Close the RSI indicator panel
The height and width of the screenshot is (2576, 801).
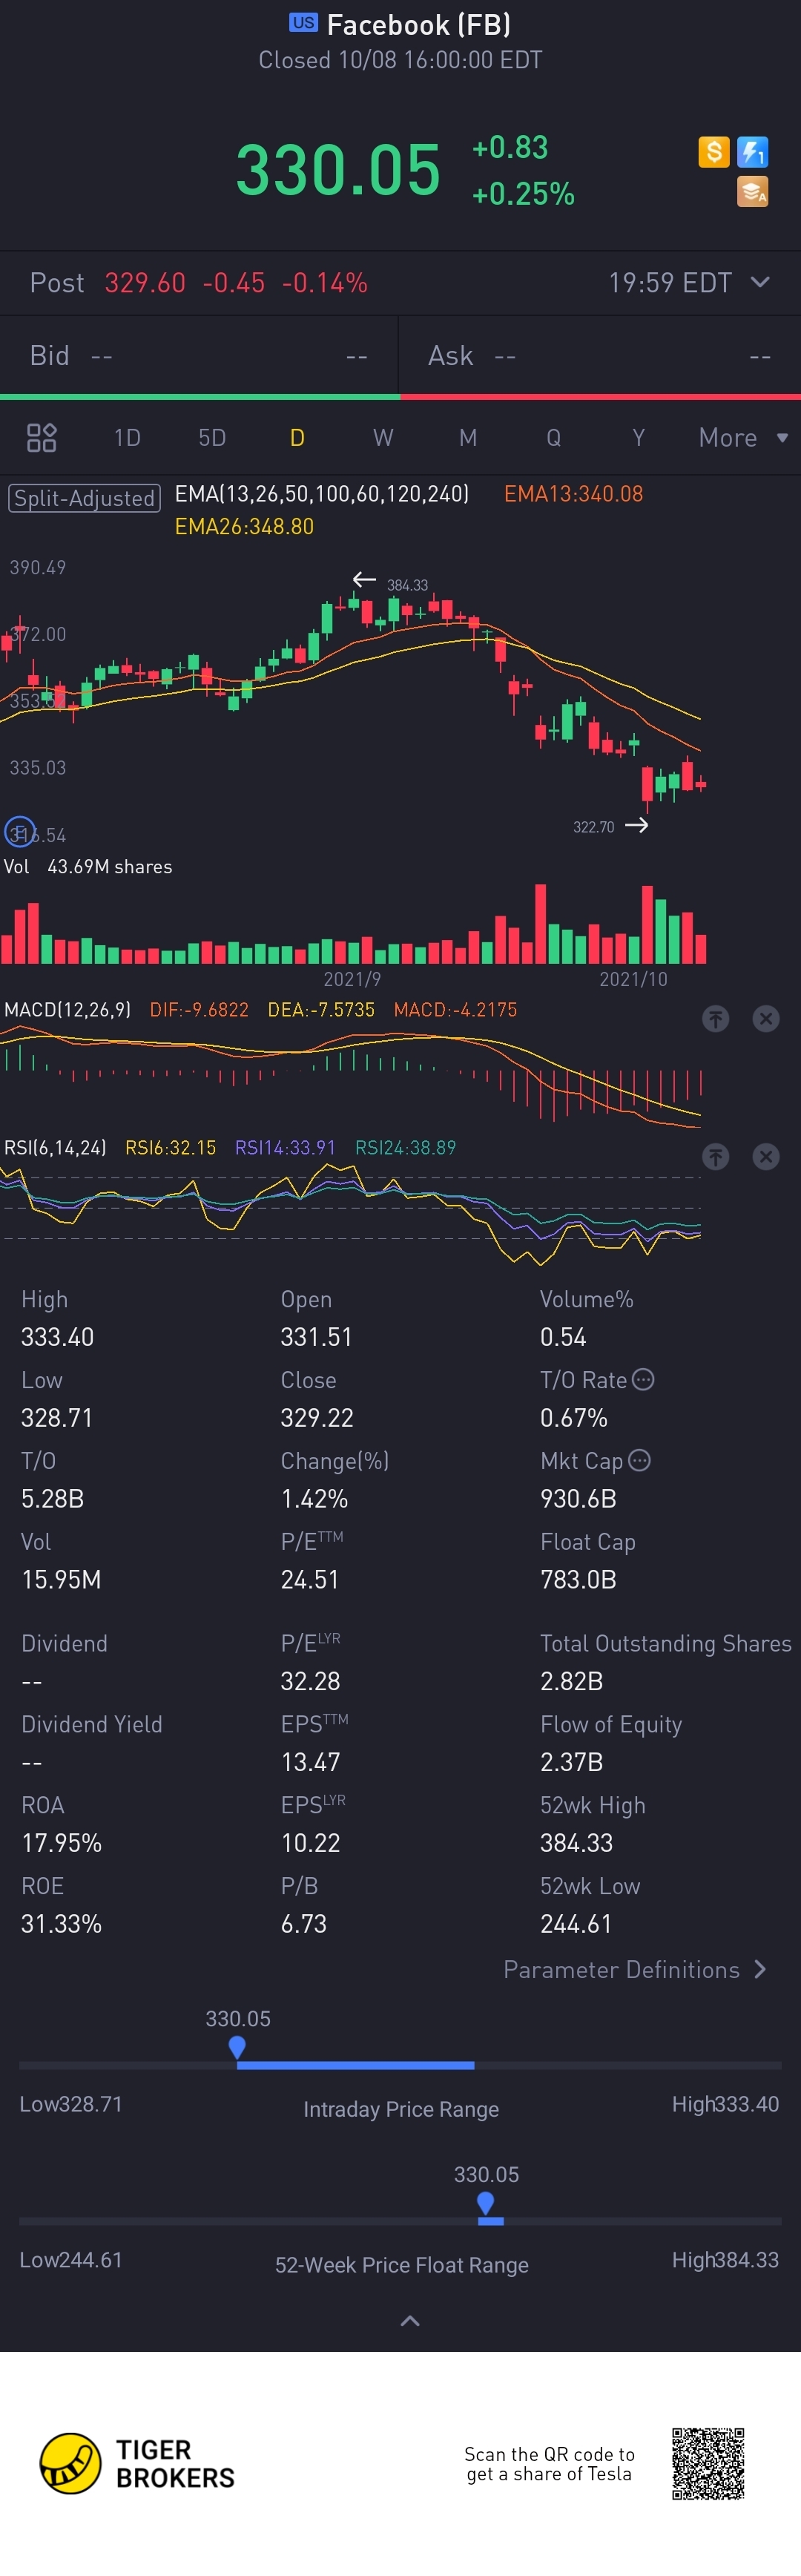point(766,1157)
